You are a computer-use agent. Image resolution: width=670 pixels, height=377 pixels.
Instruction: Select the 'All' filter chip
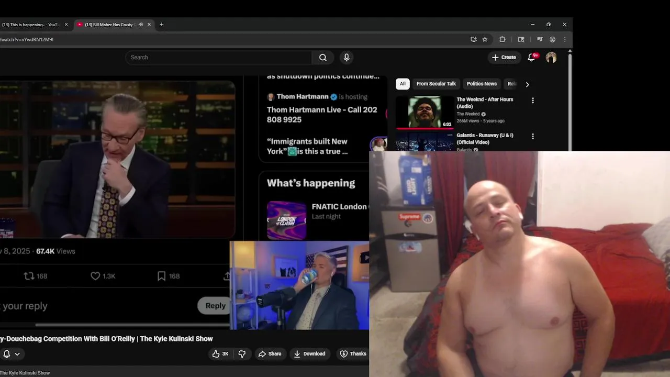pos(403,84)
